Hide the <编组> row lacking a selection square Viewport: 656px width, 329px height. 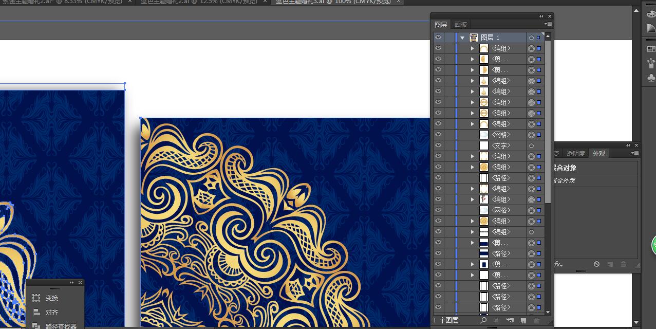point(438,232)
